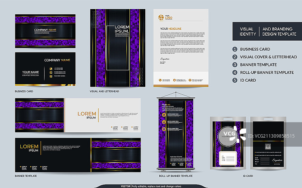This screenshot has height=188, width=302.
Task: Click the globe logo on the letterhead
Action: click(x=161, y=17)
